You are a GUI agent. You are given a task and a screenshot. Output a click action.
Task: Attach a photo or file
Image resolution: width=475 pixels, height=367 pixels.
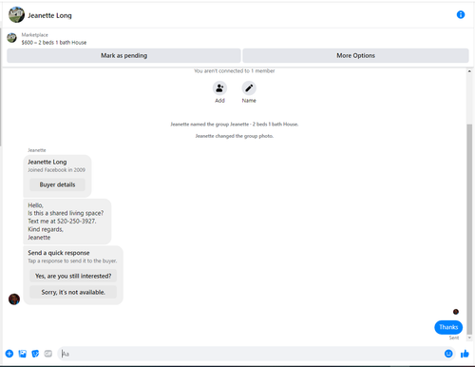(23, 354)
